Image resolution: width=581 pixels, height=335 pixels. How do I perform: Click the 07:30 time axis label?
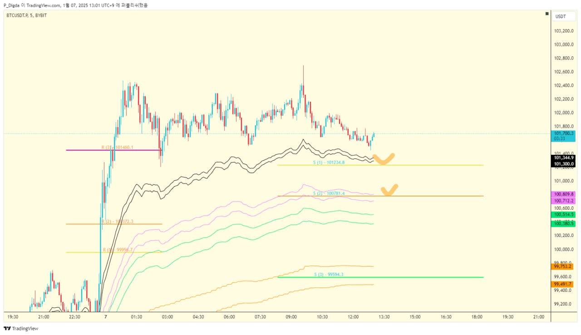260,317
